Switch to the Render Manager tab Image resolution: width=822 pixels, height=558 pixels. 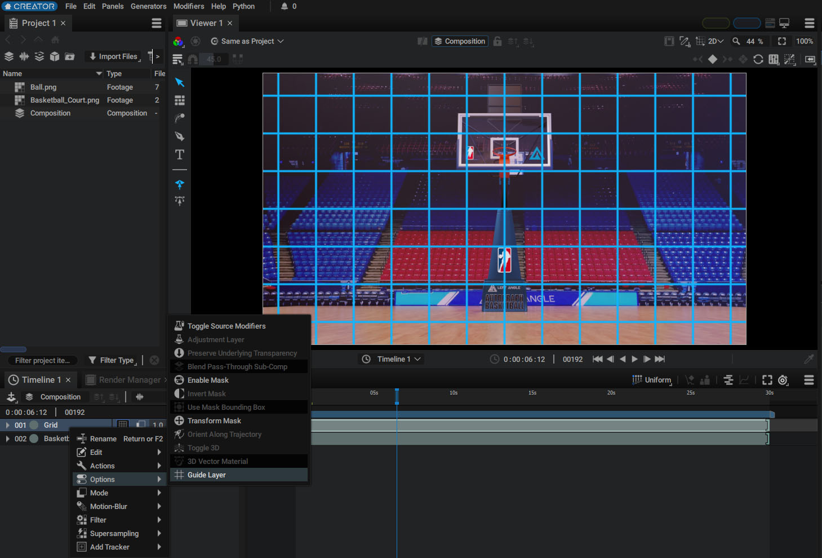point(124,380)
